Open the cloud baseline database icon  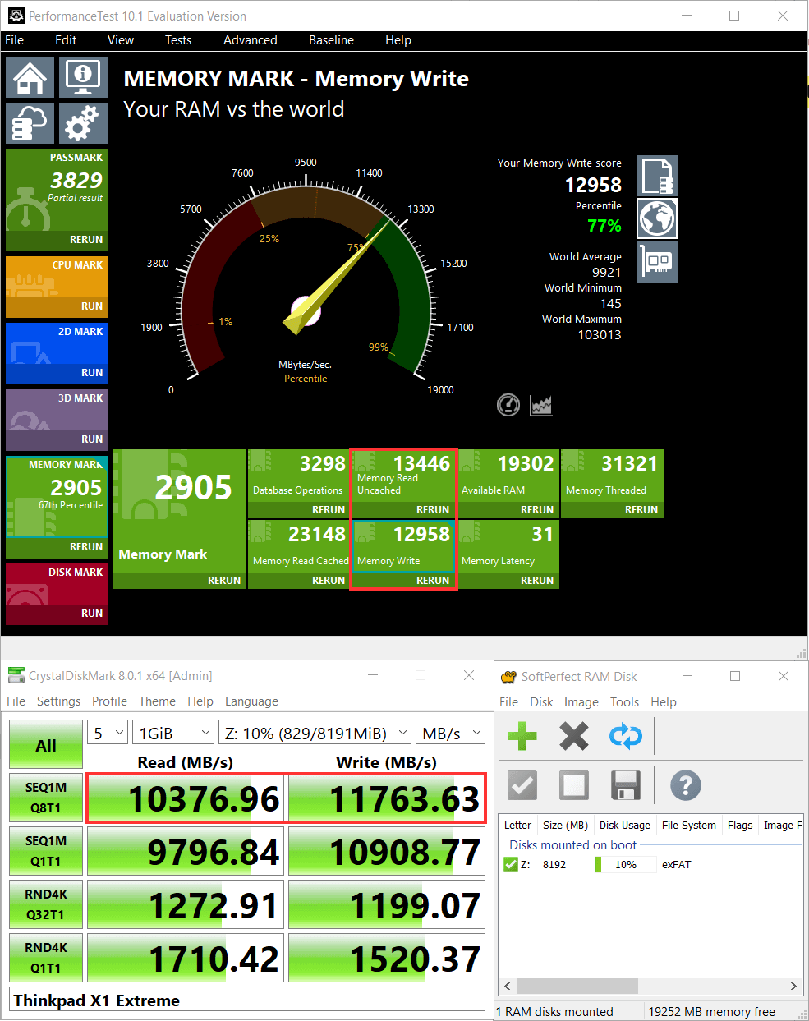click(30, 123)
